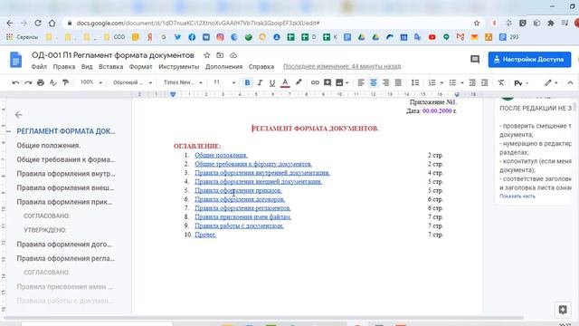This screenshot has height=326, width=579.
Task: Open the comment history icon
Action: (x=475, y=60)
